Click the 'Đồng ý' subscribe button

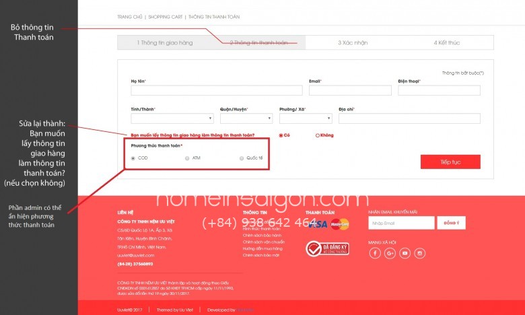(x=451, y=223)
